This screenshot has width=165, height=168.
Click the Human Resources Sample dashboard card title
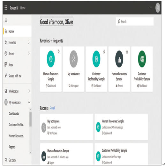[x=51, y=77]
